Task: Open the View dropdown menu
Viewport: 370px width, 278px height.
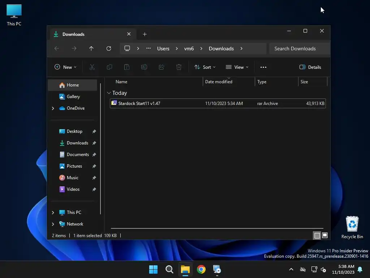Action: (237, 67)
